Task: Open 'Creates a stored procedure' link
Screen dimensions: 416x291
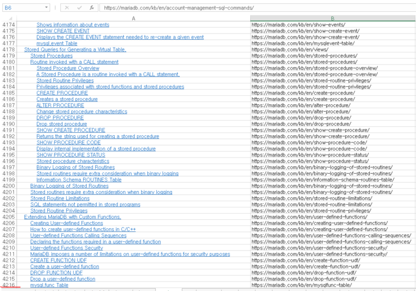Action: click(67, 99)
